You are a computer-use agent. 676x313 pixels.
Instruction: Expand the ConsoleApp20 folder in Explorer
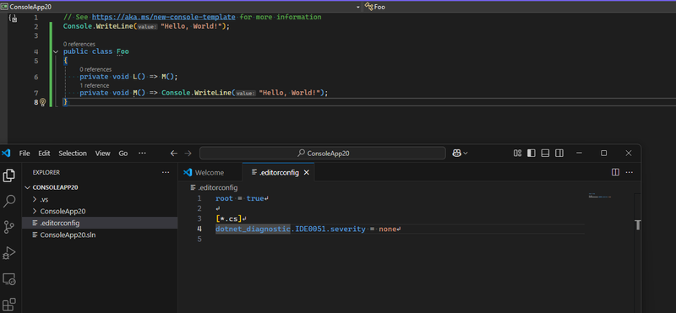click(35, 212)
